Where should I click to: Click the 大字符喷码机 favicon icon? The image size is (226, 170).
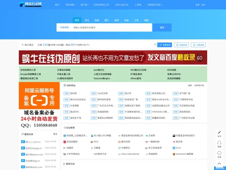point(65,154)
